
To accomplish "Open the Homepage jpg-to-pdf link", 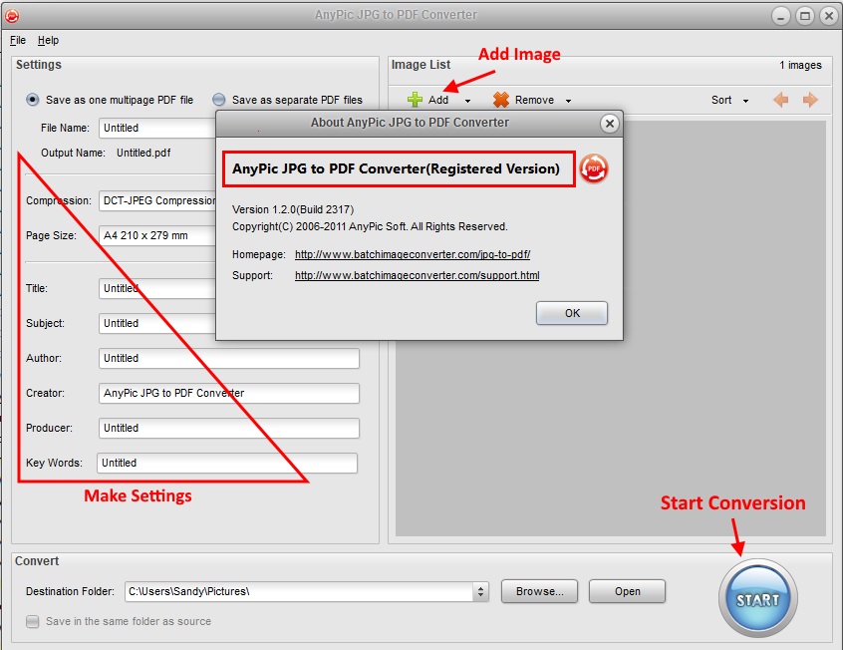I will pyautogui.click(x=412, y=255).
